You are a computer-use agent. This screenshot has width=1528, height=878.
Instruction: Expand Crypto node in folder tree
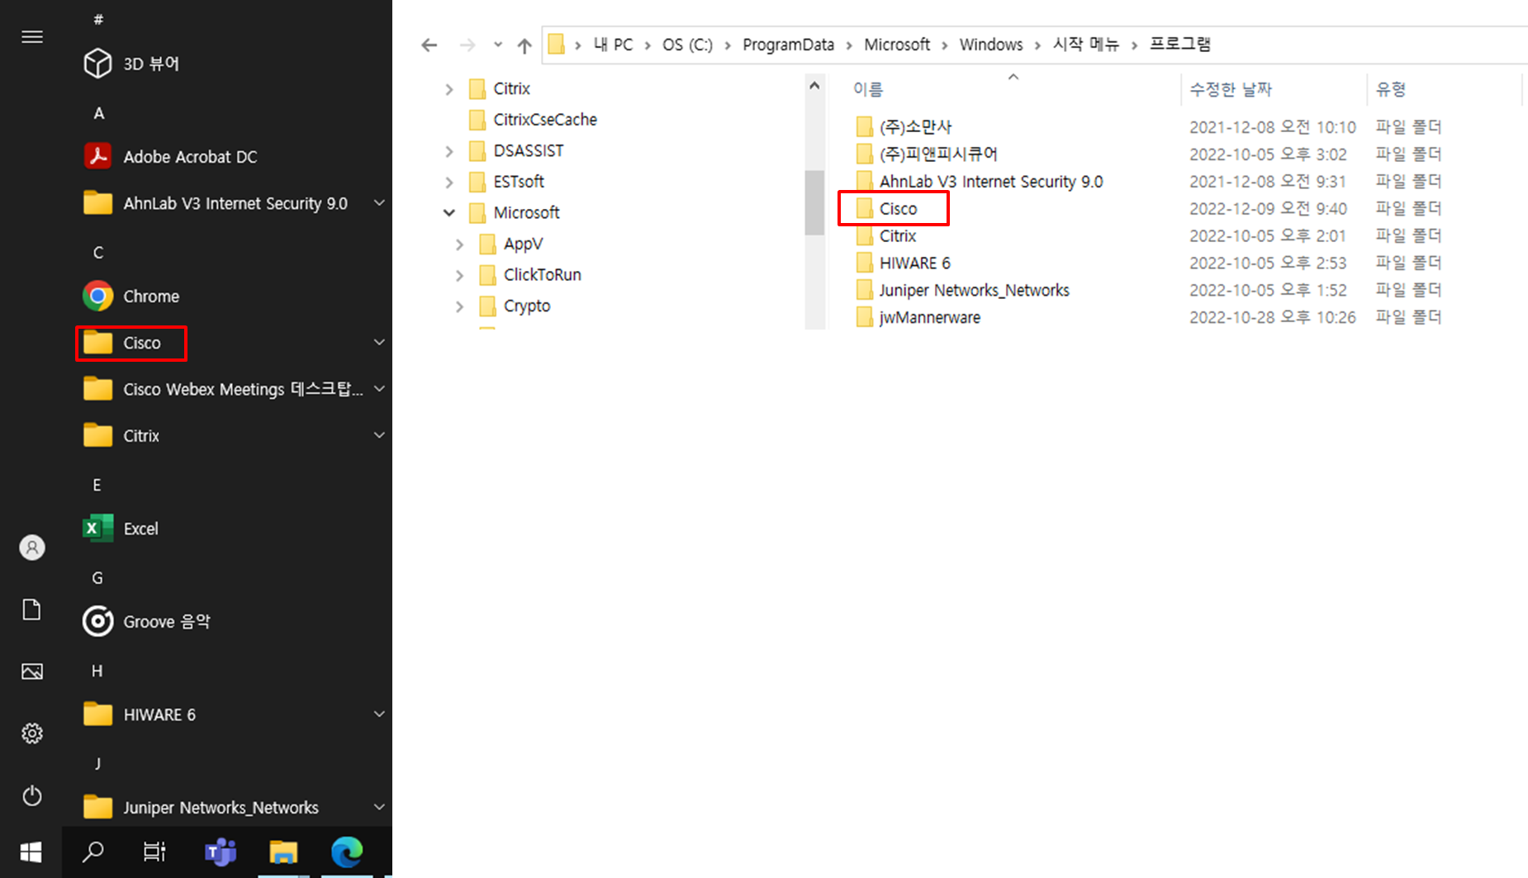coord(460,306)
